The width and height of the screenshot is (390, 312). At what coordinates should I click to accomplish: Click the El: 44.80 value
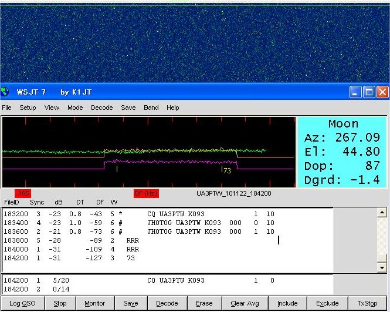pyautogui.click(x=342, y=152)
